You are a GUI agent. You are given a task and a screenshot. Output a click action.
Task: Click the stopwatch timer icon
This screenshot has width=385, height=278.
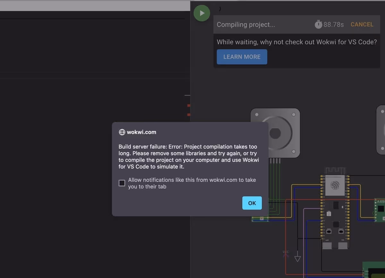tap(318, 24)
